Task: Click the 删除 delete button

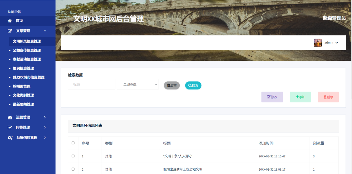Action: pyautogui.click(x=328, y=97)
